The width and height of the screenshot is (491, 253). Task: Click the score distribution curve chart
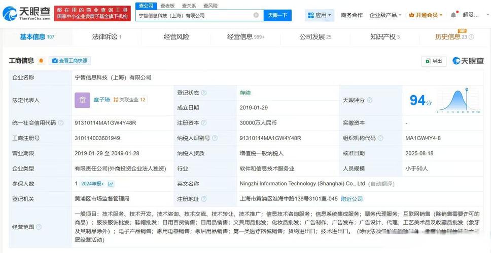(458, 101)
